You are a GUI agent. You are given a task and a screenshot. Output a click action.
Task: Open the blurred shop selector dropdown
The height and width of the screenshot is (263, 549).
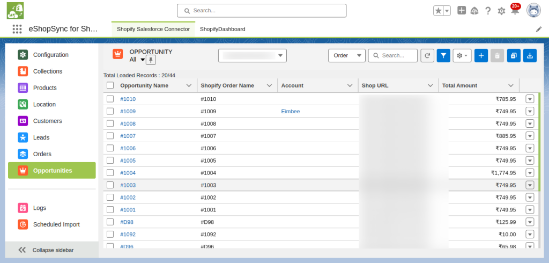253,55
